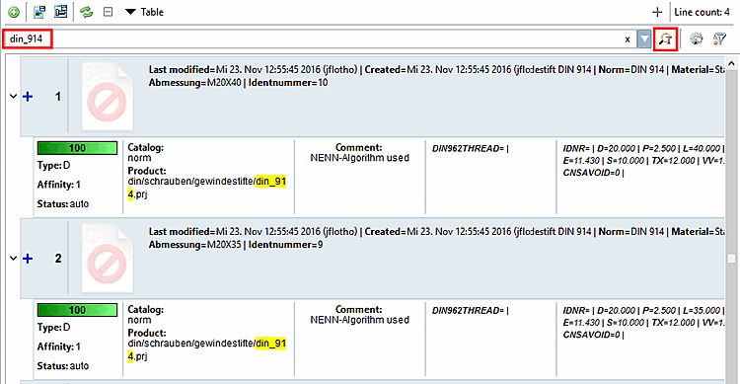This screenshot has width=740, height=384.
Task: Click the collapse minus box icon
Action: coord(109,12)
